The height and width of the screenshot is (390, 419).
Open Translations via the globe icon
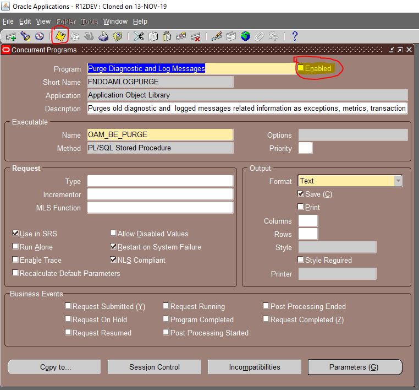pyautogui.click(x=245, y=36)
